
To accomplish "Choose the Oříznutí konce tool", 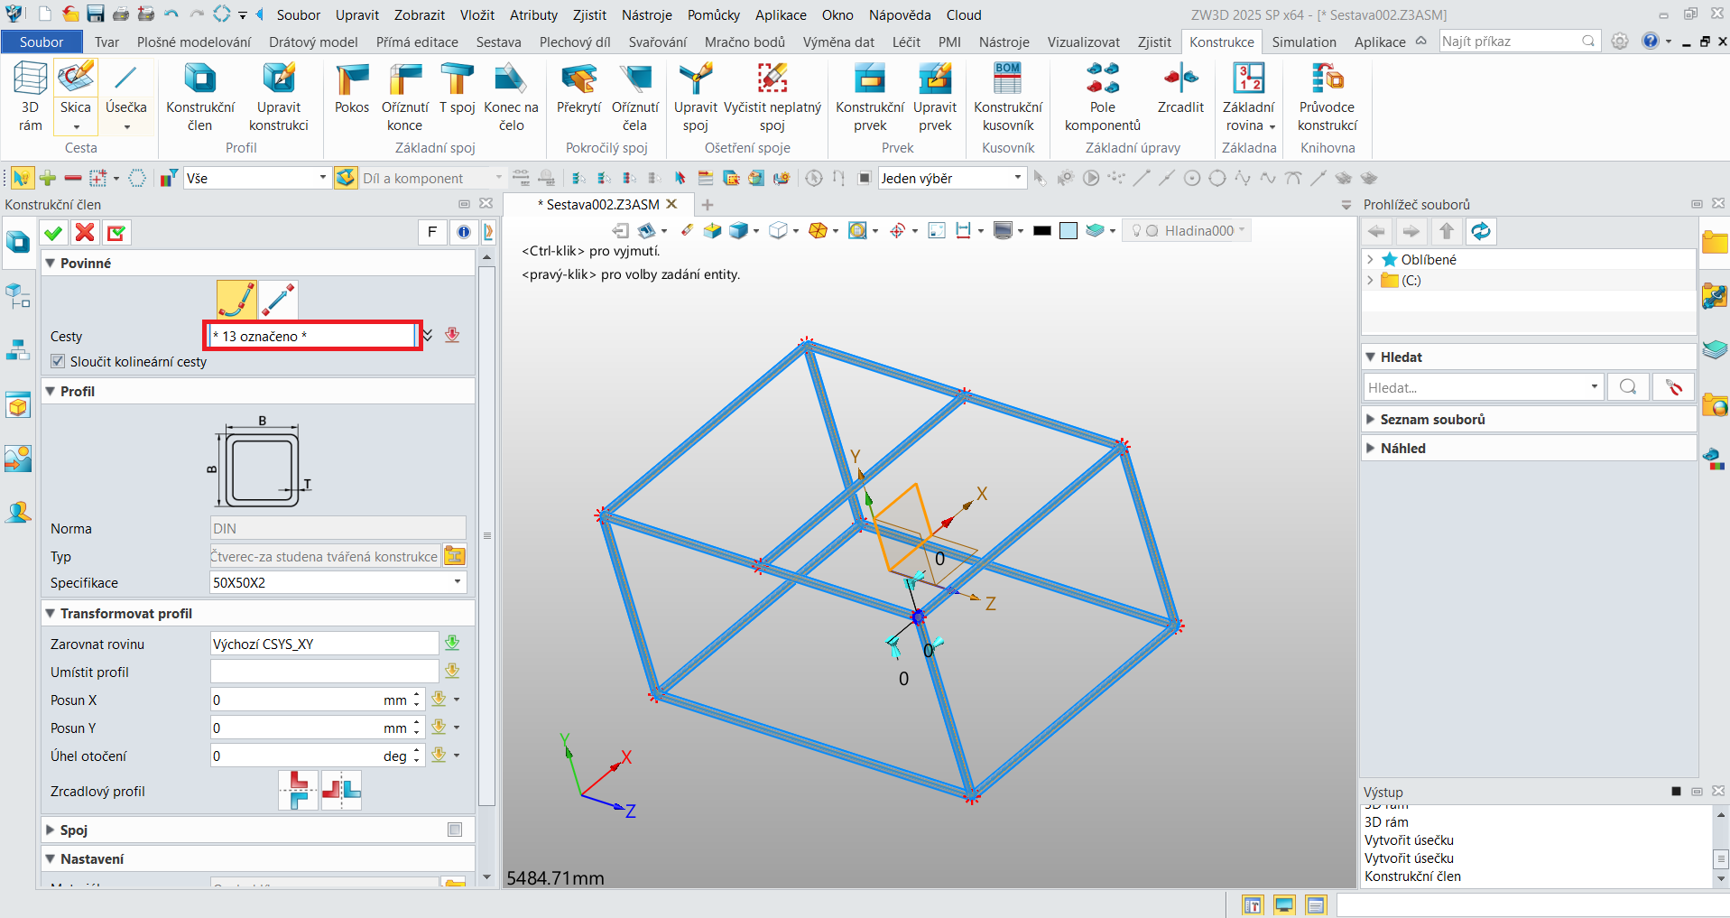I will pos(405,79).
